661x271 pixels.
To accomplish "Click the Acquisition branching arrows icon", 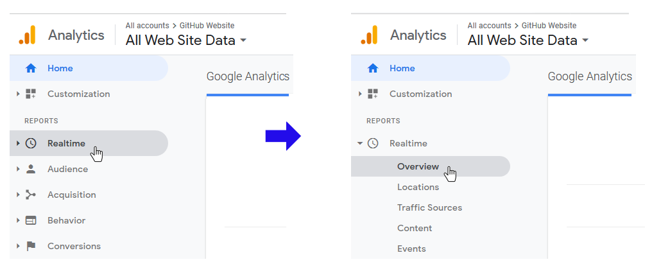I will (31, 195).
